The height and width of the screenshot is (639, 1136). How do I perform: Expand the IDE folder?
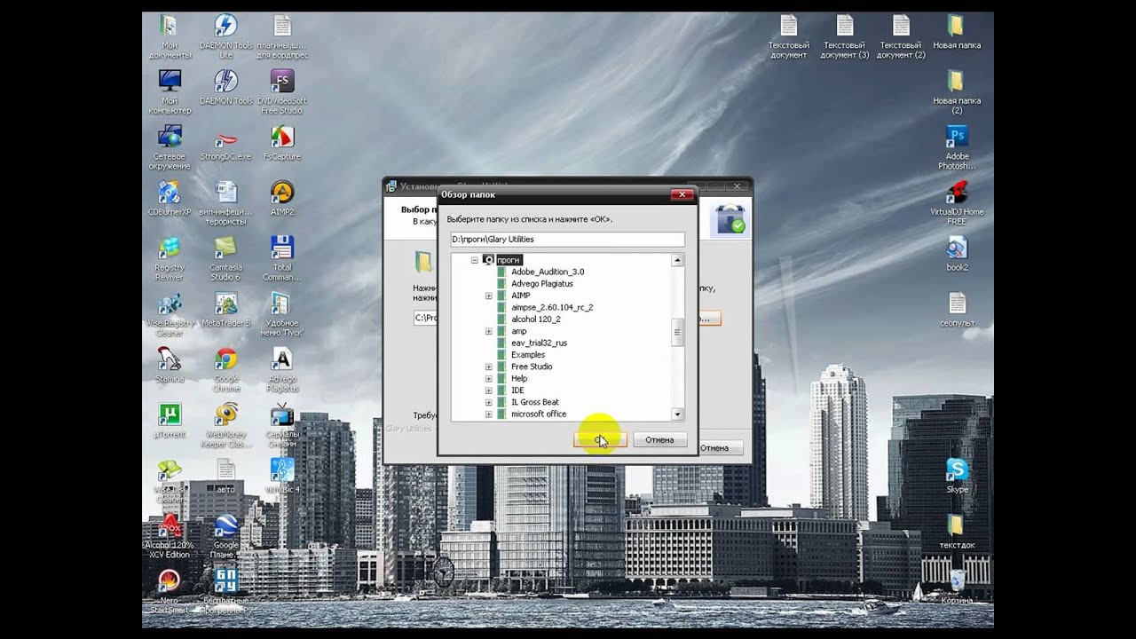(489, 390)
